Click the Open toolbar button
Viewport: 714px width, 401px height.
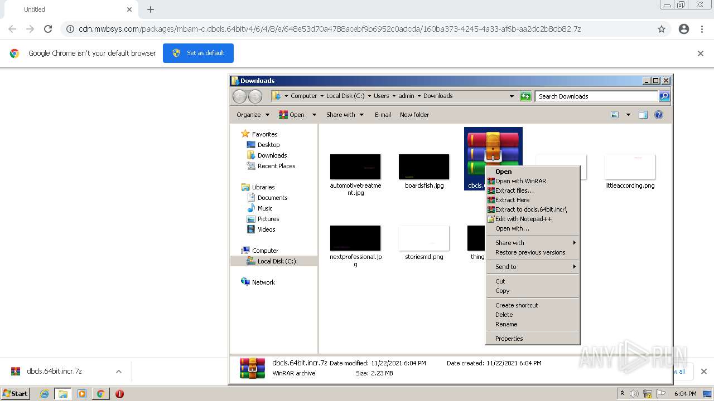pyautogui.click(x=292, y=115)
